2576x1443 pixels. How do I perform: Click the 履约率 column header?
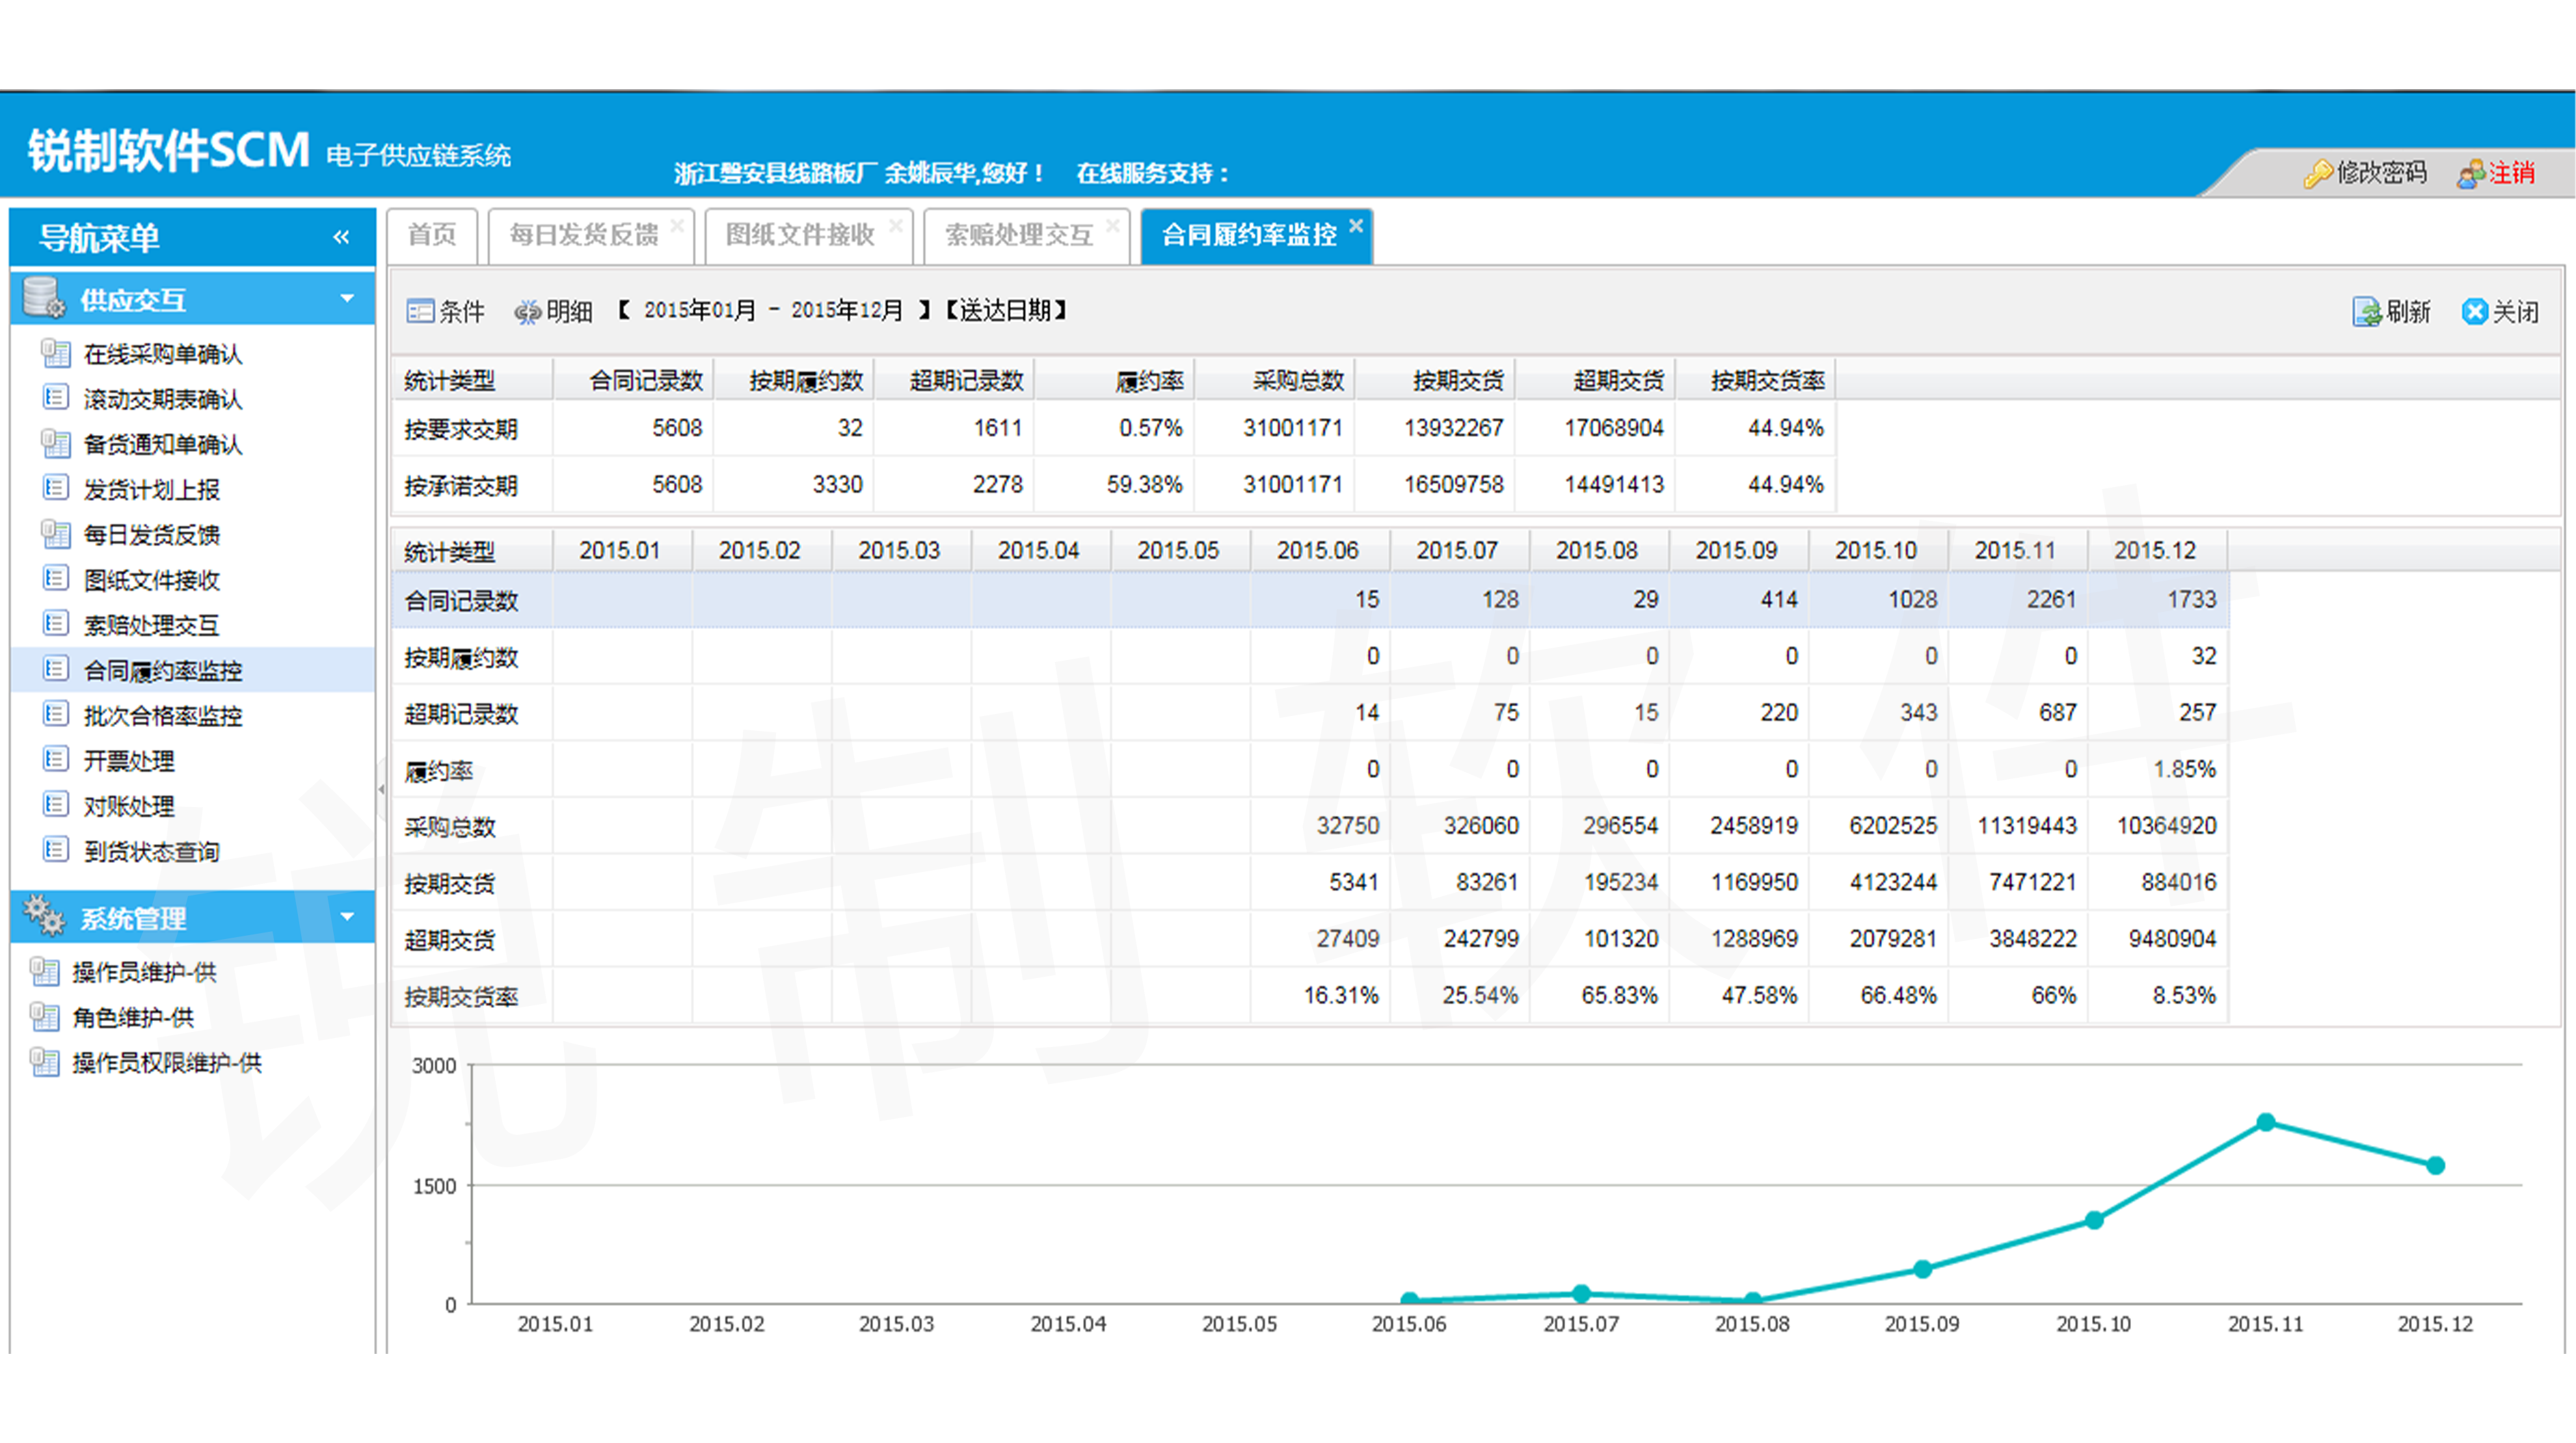pos(1149,381)
